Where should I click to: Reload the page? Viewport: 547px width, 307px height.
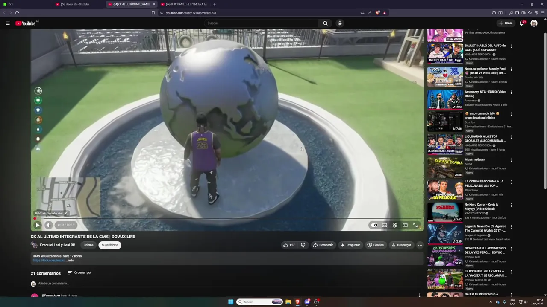pos(17,13)
